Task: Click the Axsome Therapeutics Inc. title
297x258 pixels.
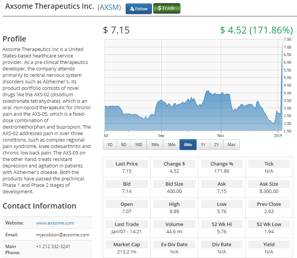Action: pyautogui.click(x=49, y=6)
